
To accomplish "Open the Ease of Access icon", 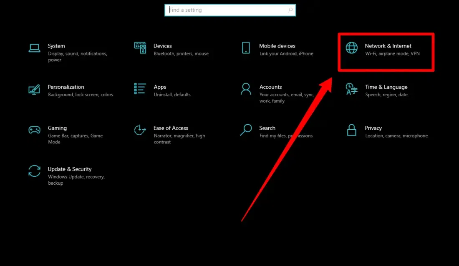I will (x=140, y=130).
